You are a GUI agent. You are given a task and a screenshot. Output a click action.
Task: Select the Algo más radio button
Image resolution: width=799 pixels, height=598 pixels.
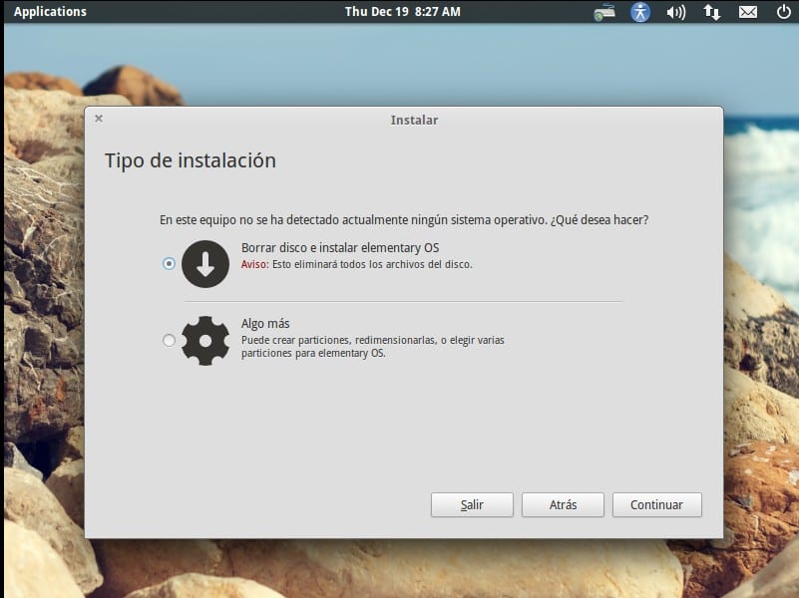click(170, 339)
